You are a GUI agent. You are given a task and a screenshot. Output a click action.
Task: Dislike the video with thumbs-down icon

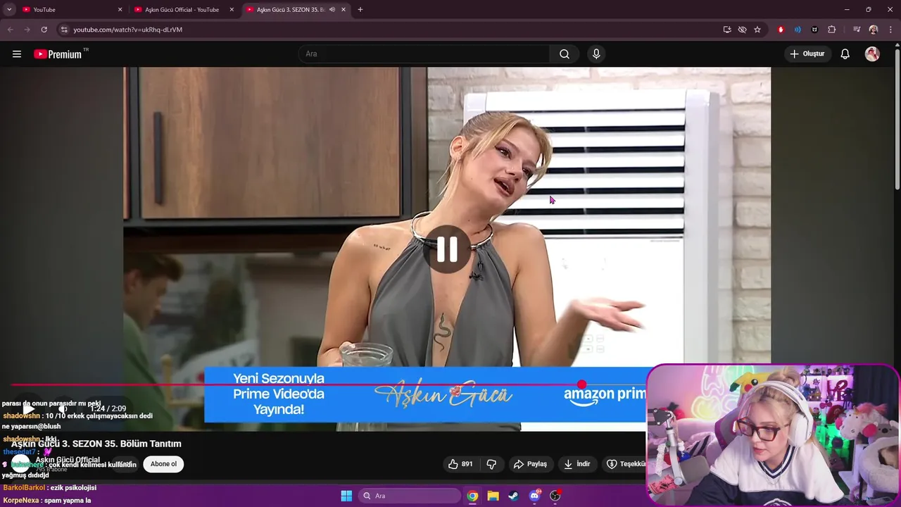pos(491,464)
